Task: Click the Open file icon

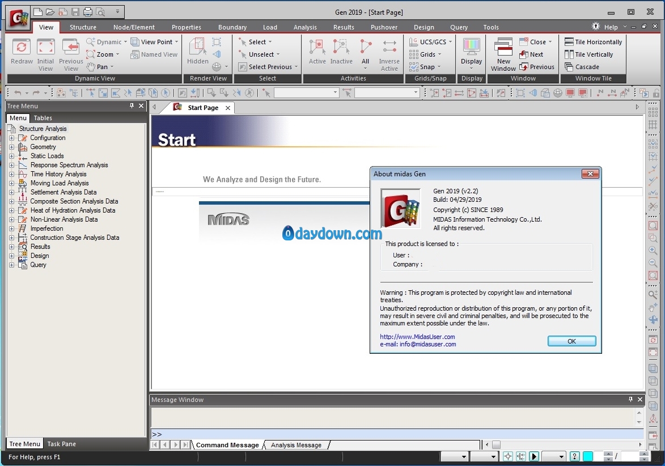Action: (x=50, y=12)
